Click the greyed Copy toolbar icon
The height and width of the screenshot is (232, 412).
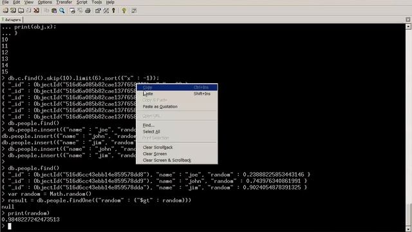click(x=46, y=10)
